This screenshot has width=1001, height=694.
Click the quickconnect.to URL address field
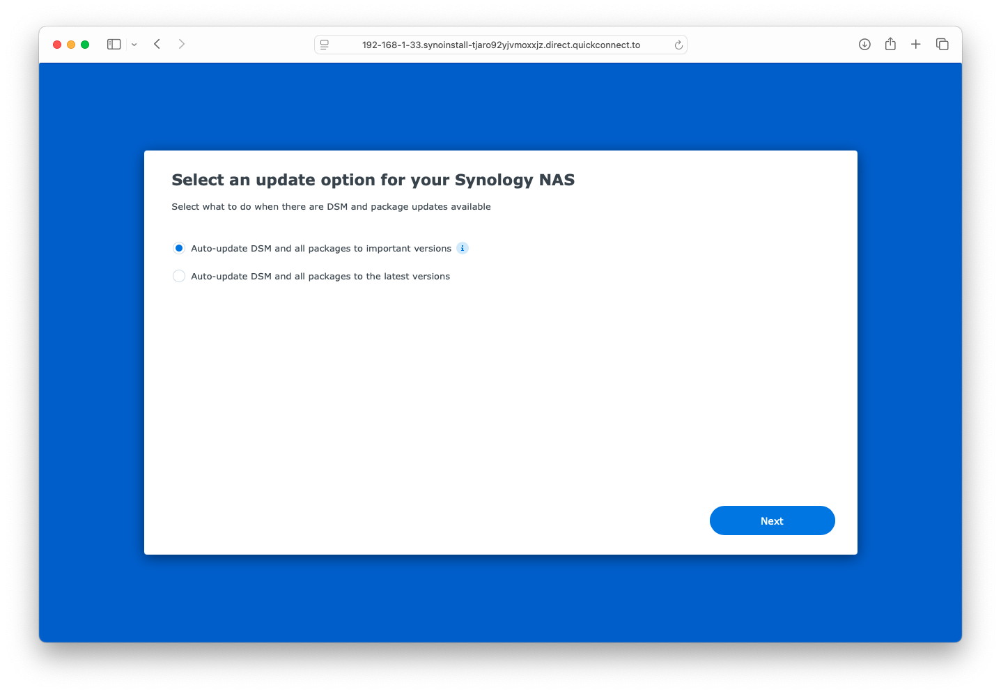click(x=501, y=45)
